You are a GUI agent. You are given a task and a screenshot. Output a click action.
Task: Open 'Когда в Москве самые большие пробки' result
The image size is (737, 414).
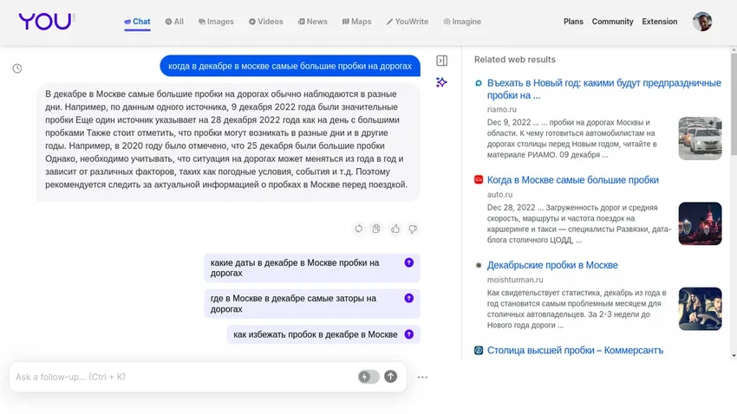click(572, 180)
